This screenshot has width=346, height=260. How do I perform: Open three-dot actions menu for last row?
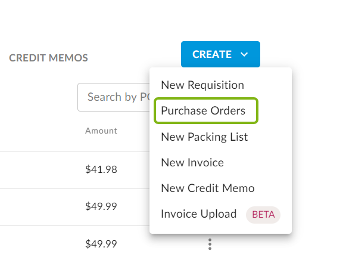coord(210,244)
